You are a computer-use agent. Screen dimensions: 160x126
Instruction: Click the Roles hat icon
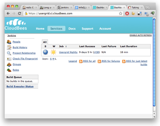point(9,70)
